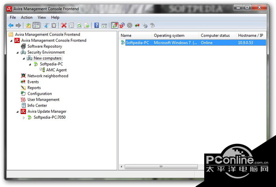Toggle the highlighted computer status question-mark icon
276x187 pixels.
tap(115, 26)
